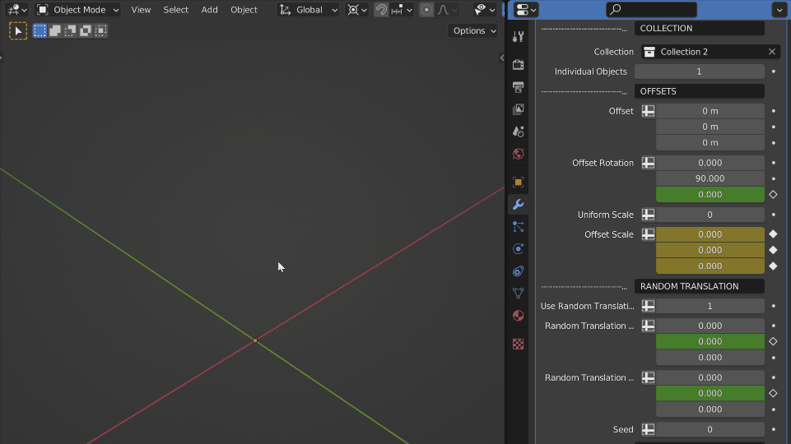This screenshot has width=791, height=444.
Task: Animate Individual Objects property dot
Action: [774, 72]
